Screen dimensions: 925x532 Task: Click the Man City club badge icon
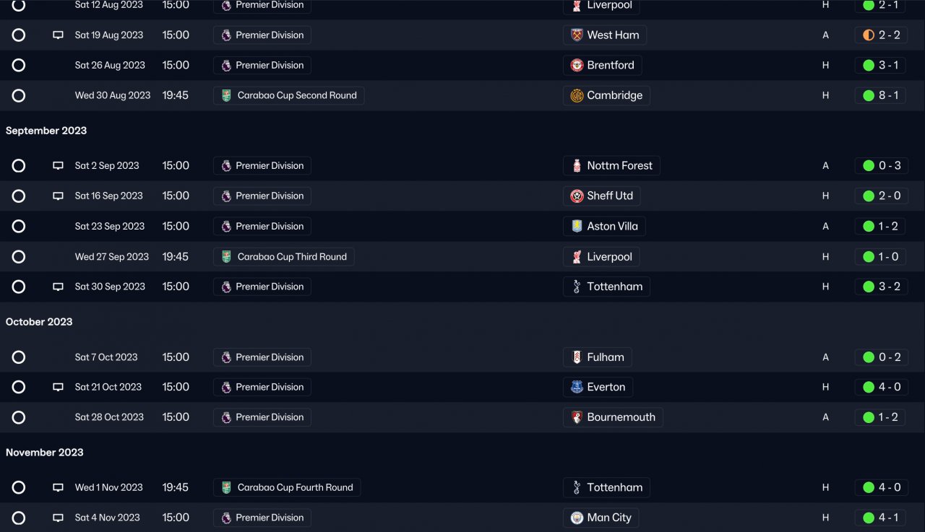point(577,518)
